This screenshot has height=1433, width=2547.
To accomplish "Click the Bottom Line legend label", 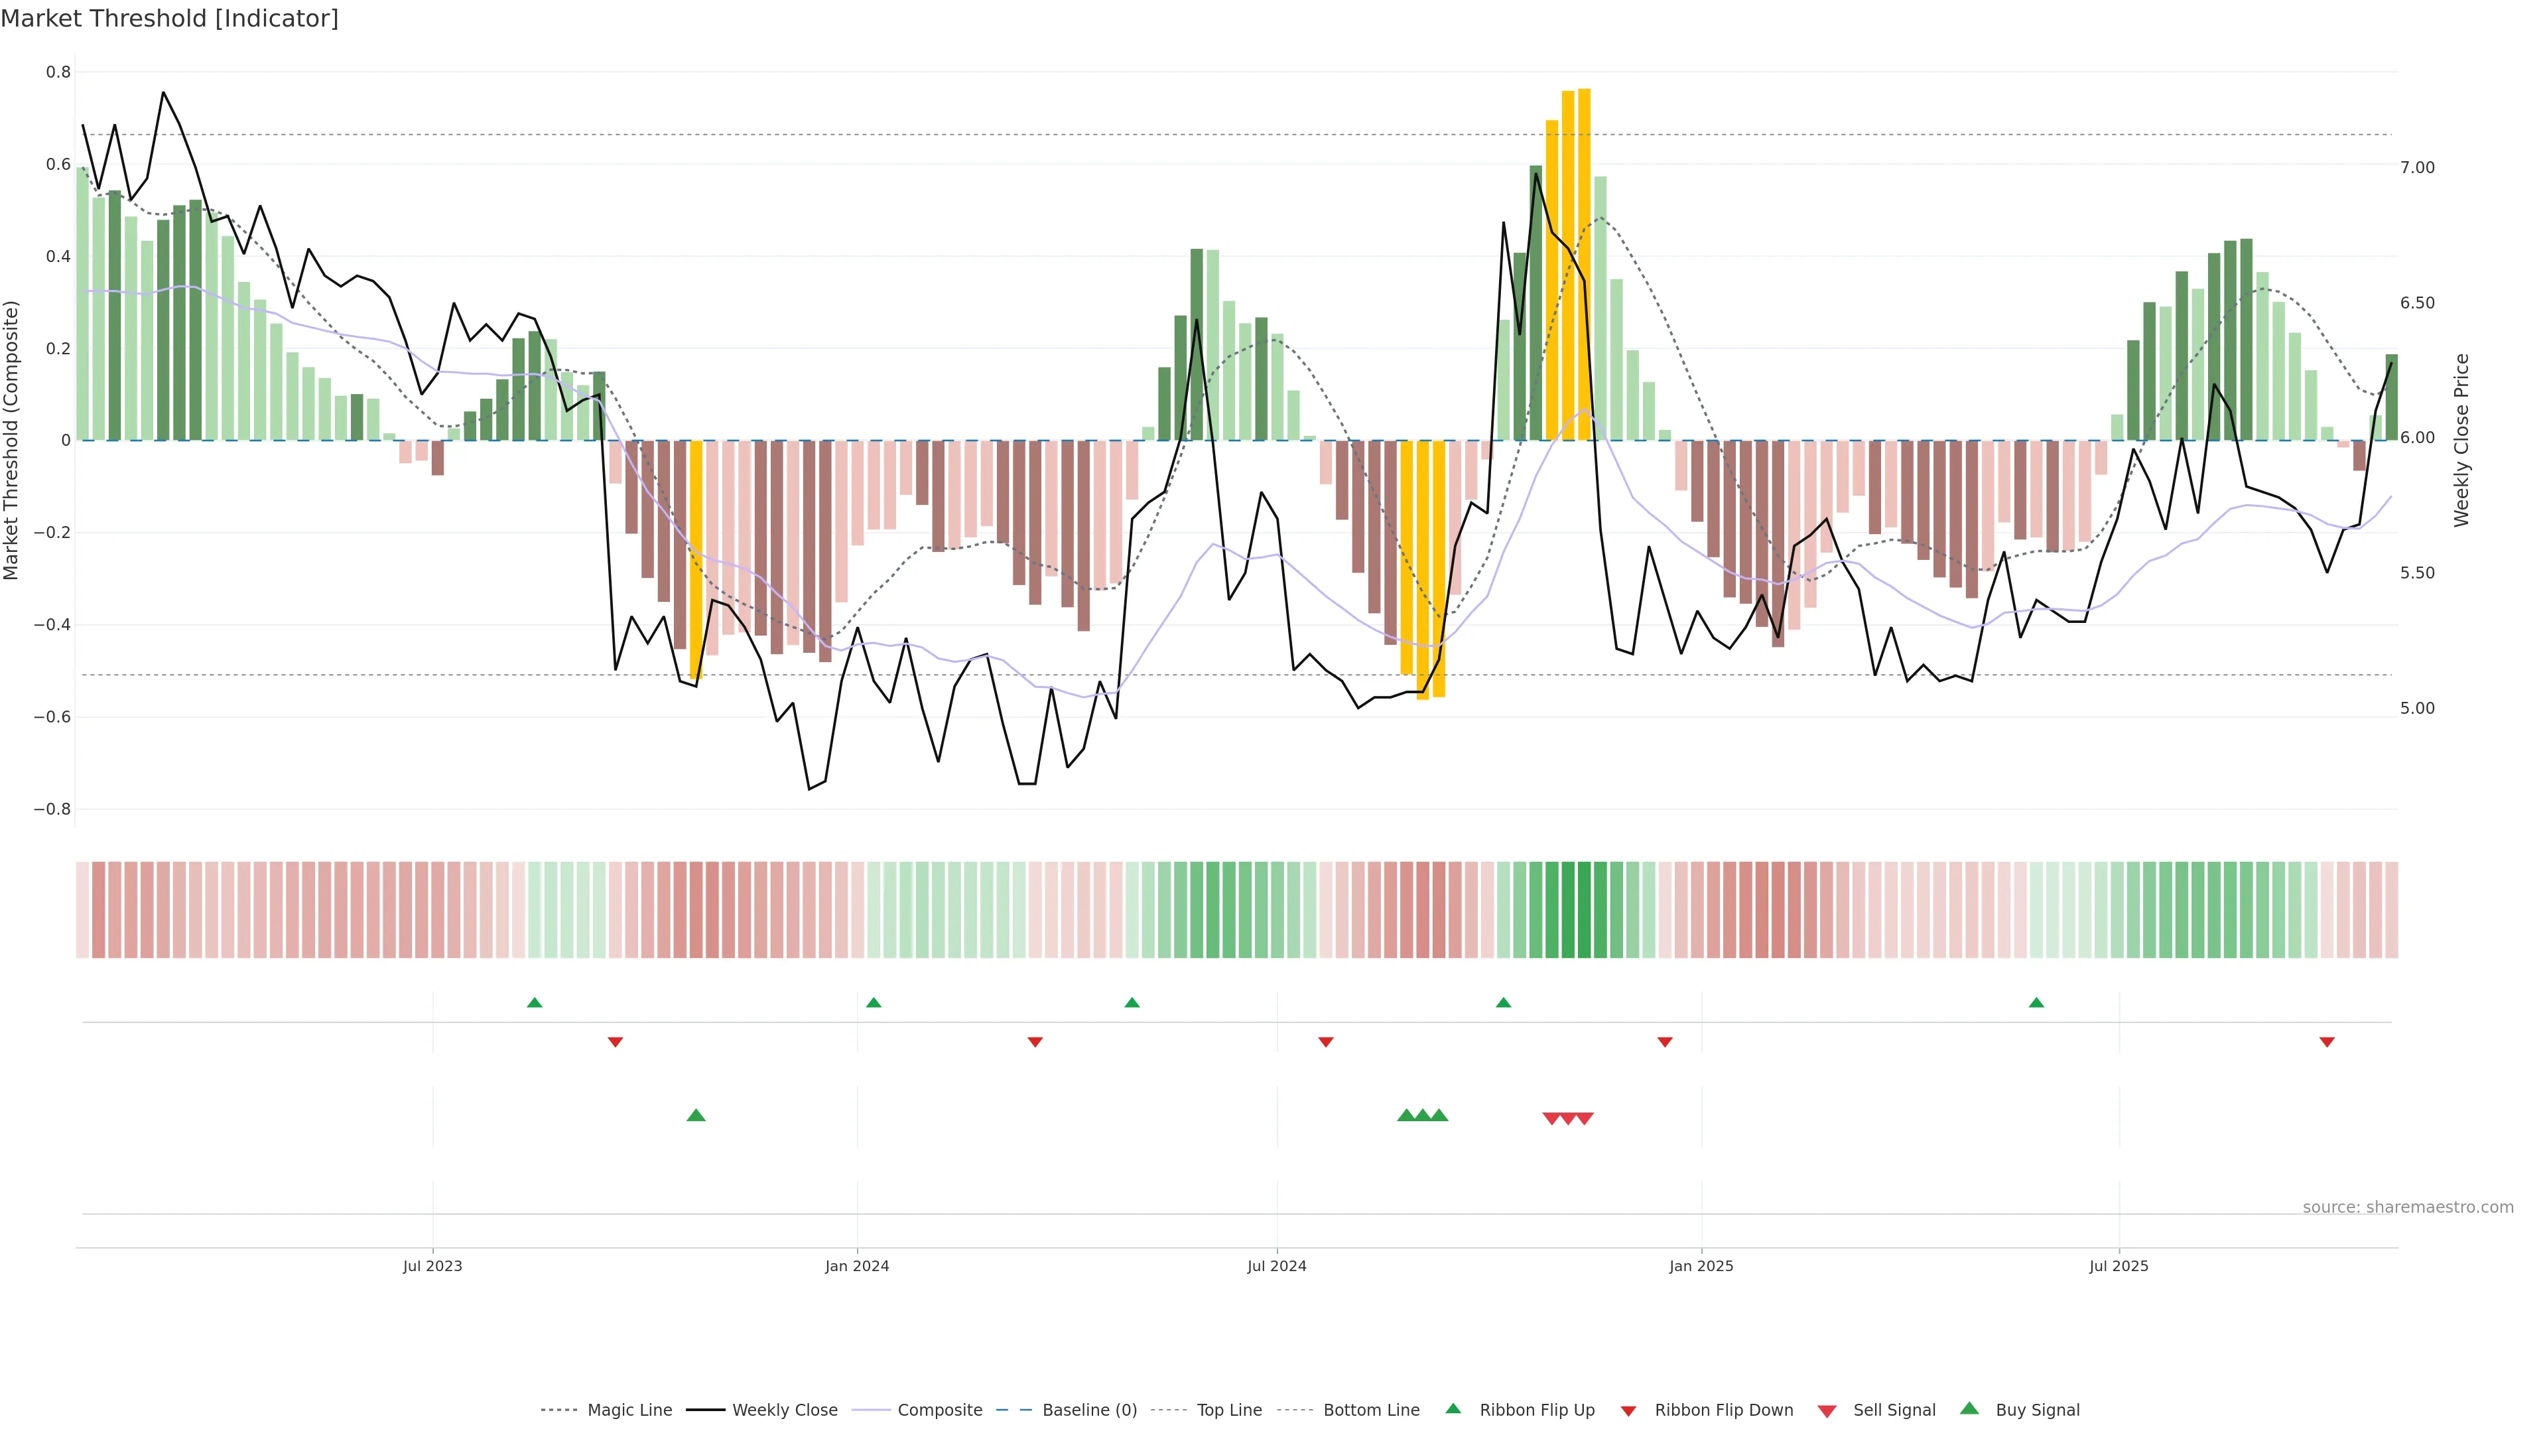I will [x=1370, y=1409].
